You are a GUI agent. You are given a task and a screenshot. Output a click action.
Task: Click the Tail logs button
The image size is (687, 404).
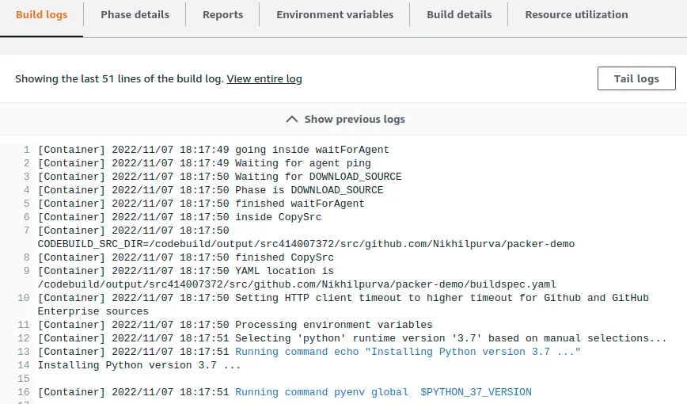(636, 78)
